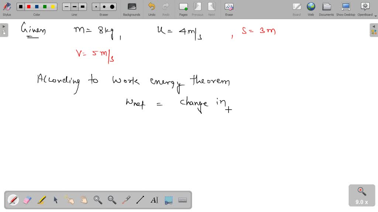Viewport: 378px width, 212px height.
Task: Pick the thickest line width
Action: coord(82,6)
